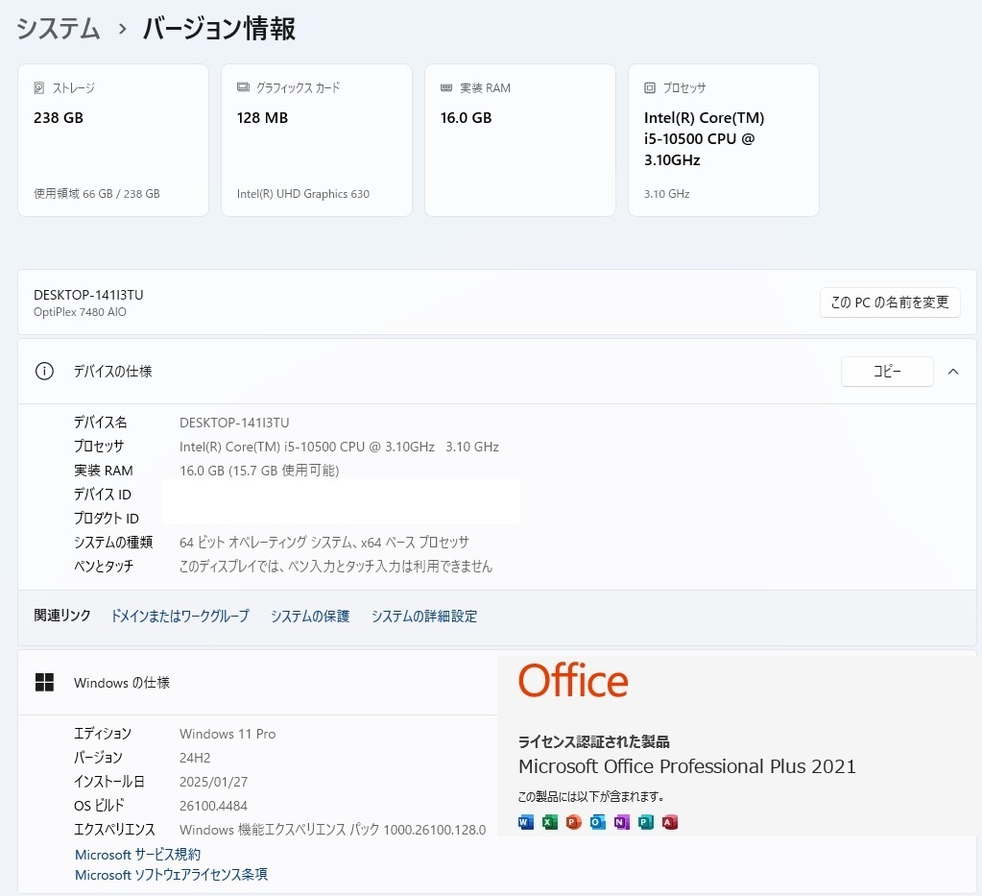The image size is (982, 896).
Task: Click the Intel(R) UHD Graphics 630 text
Action: pos(303,194)
